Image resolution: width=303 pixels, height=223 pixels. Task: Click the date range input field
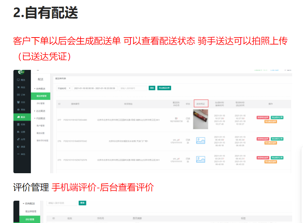[x=95, y=88]
